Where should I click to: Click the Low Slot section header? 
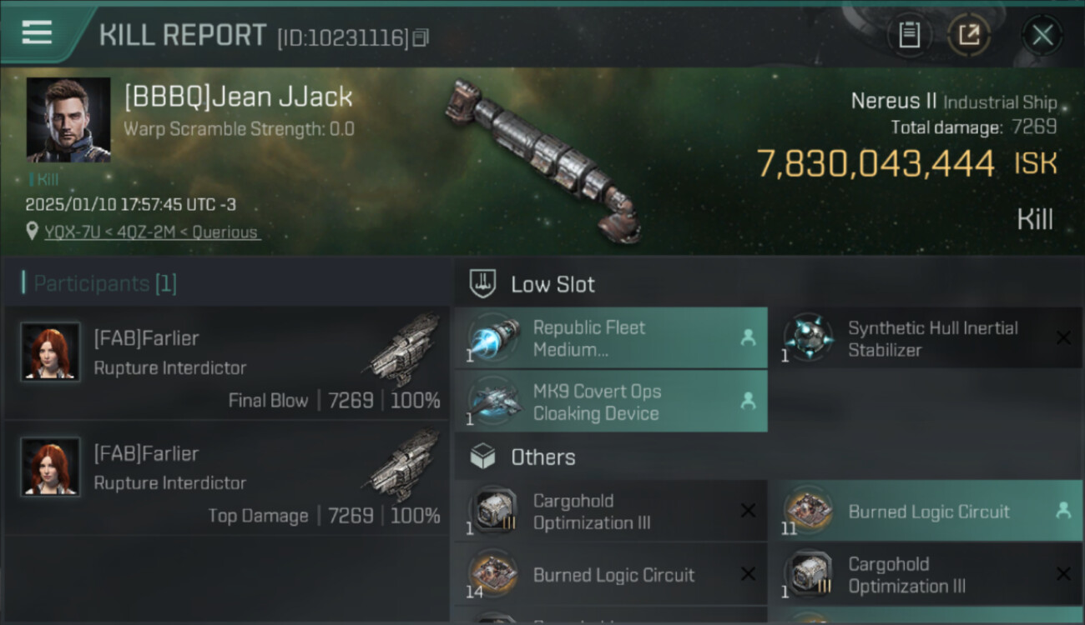tap(553, 284)
